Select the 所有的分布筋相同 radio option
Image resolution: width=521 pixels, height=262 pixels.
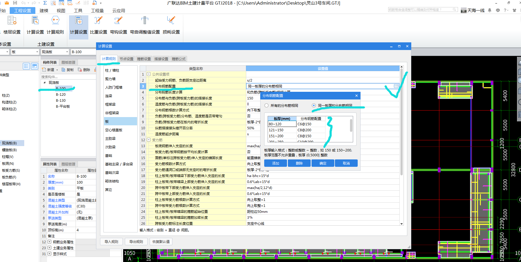click(x=266, y=105)
